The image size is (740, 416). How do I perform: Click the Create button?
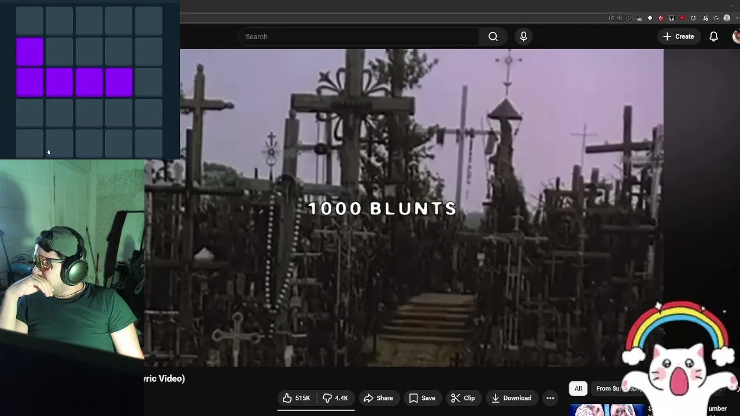coord(678,36)
